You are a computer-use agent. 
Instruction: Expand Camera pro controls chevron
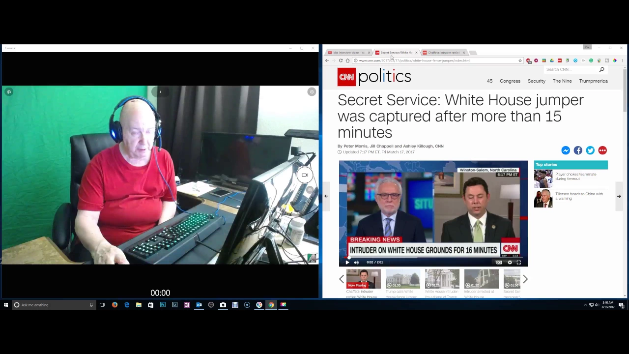(160, 92)
